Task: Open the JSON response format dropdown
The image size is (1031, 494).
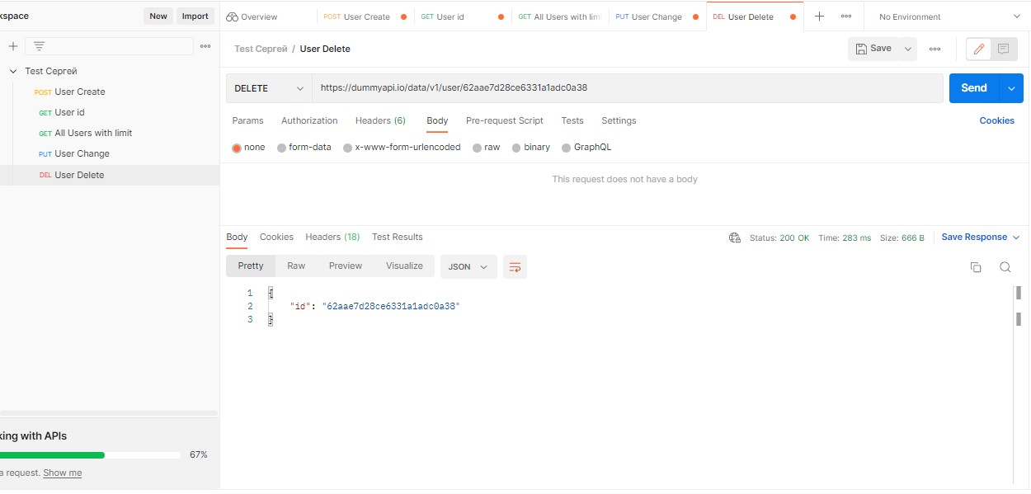Action: [468, 266]
